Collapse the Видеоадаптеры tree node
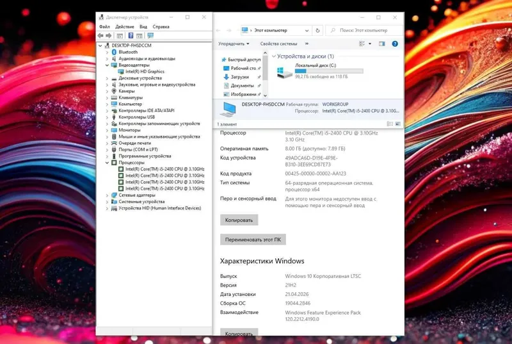Viewport: 512px width, 344px height. pos(107,65)
